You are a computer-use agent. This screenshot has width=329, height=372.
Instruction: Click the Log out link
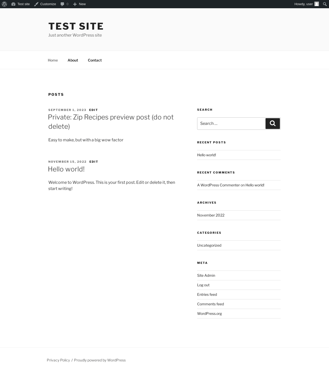[x=203, y=285]
